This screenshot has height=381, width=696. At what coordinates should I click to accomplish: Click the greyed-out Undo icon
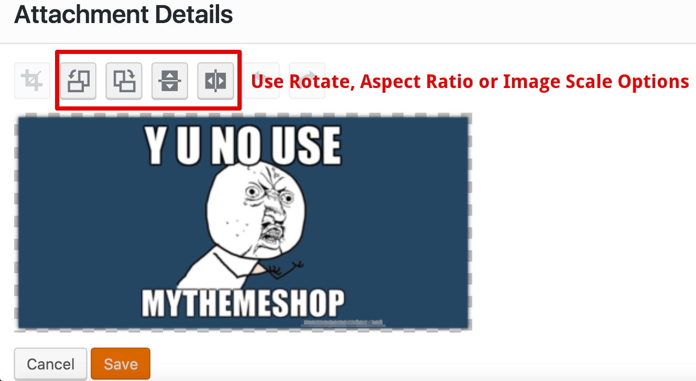[261, 81]
